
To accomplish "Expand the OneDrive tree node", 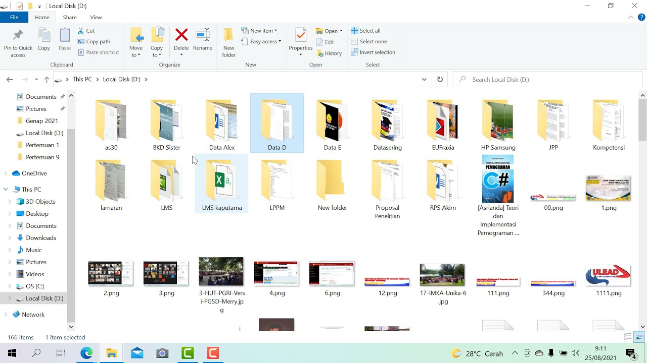I will pyautogui.click(x=6, y=173).
